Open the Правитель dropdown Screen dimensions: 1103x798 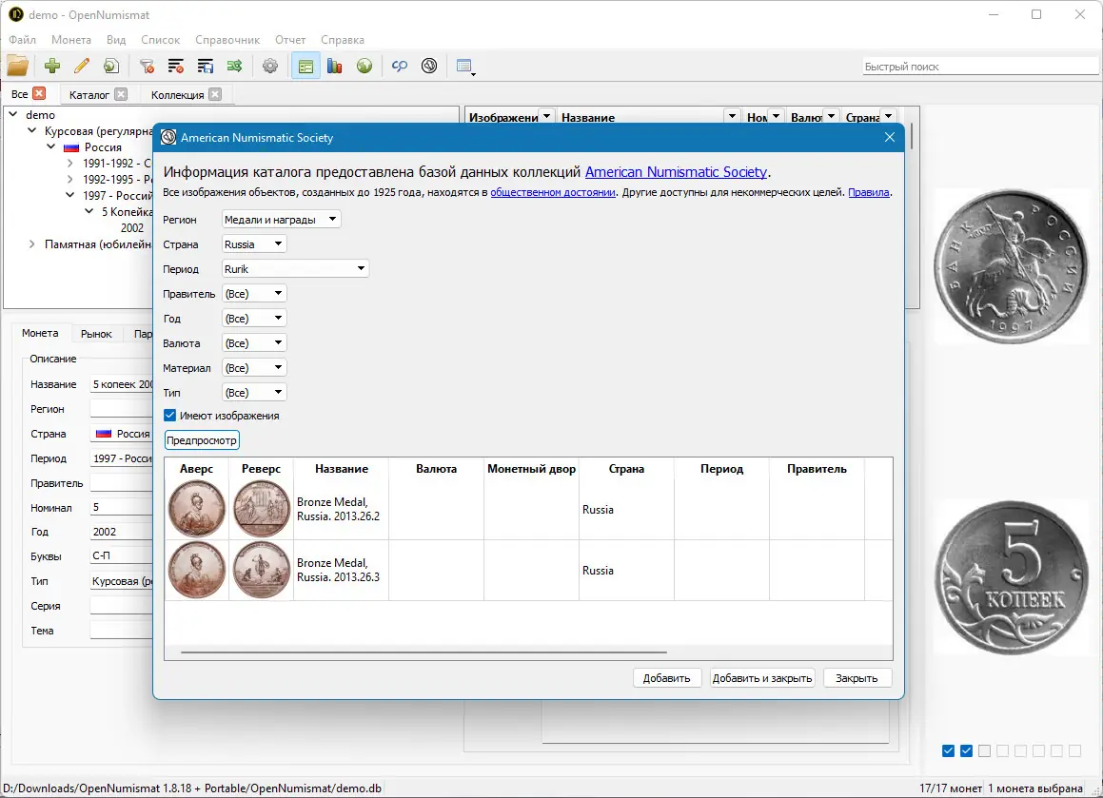(x=254, y=293)
